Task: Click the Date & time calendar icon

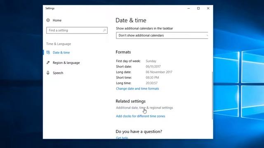Action: (x=48, y=53)
